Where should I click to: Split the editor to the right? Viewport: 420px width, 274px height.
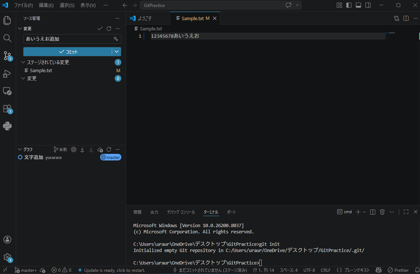pos(406,18)
